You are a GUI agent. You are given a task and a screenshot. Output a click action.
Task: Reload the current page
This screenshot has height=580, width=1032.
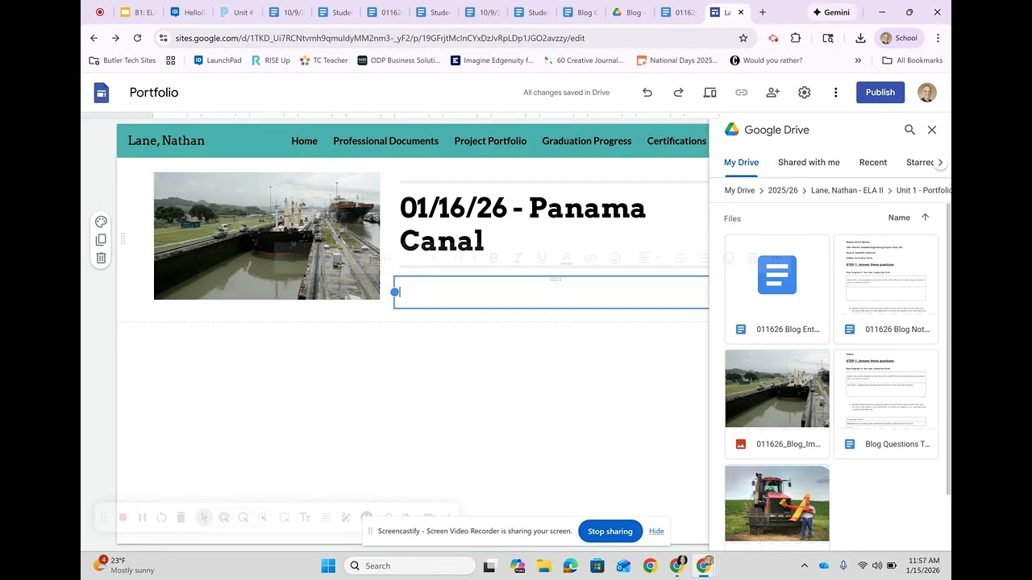[137, 38]
